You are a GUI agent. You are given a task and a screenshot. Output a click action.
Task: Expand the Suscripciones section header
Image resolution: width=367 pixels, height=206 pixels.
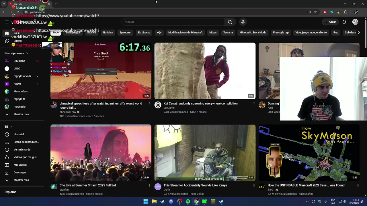[x=16, y=53]
